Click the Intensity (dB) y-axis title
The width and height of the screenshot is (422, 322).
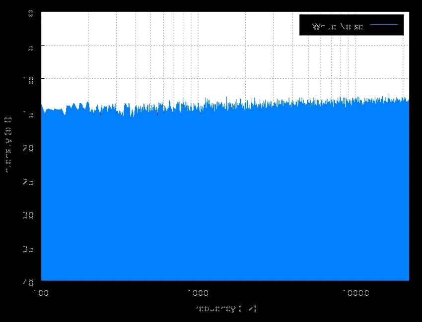[x=8, y=145]
